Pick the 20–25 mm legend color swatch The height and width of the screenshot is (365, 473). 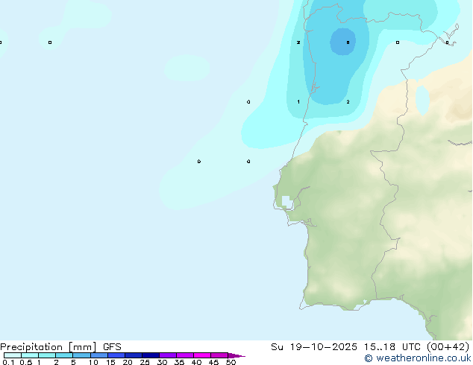point(134,355)
